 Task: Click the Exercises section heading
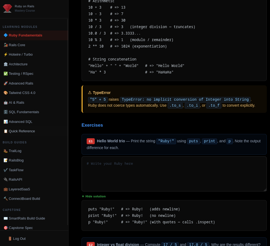(92, 125)
